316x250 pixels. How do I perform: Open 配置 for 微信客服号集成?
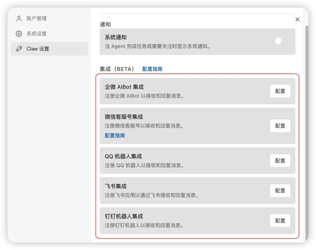point(280,126)
